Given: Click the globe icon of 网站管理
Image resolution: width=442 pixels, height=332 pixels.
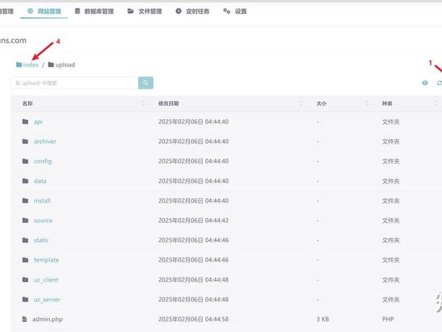Looking at the screenshot, I should [x=30, y=11].
